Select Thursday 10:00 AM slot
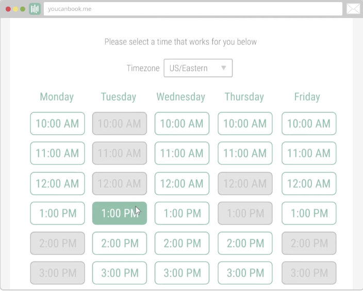The image size is (363, 291). (x=245, y=123)
